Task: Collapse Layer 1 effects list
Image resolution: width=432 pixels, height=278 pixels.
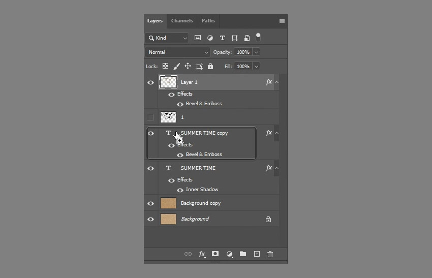Action: pyautogui.click(x=276, y=82)
